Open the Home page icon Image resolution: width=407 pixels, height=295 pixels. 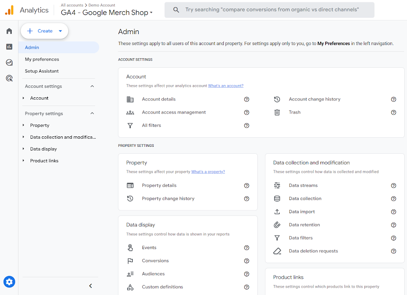pyautogui.click(x=9, y=31)
